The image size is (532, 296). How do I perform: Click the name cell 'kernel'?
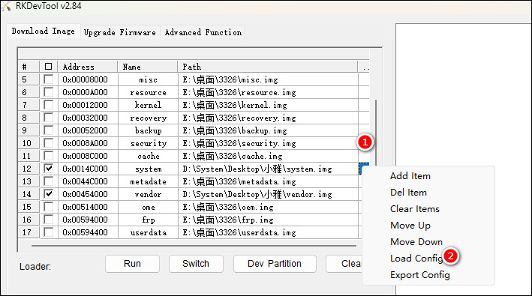pyautogui.click(x=148, y=105)
